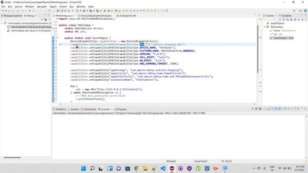Click the Open Perspective icon
This screenshot has width=308, height=173.
point(300,11)
